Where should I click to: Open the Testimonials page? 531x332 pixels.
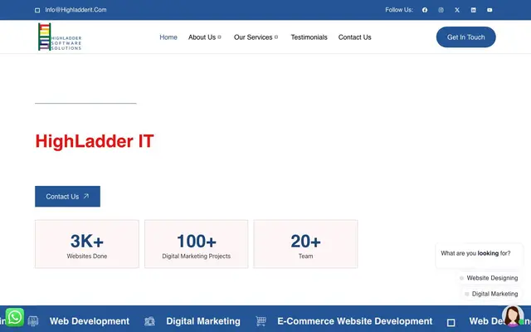[309, 37]
